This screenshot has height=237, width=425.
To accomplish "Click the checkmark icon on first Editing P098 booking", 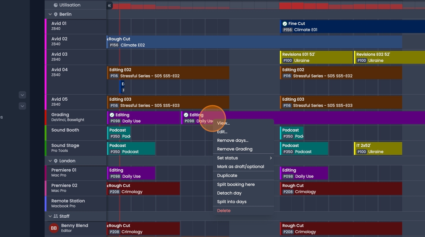I will pos(112,115).
